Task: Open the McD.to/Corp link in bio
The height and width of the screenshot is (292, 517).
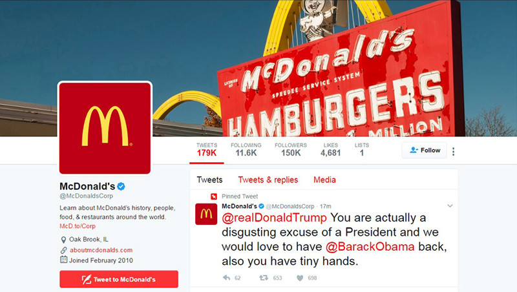Action: point(78,226)
